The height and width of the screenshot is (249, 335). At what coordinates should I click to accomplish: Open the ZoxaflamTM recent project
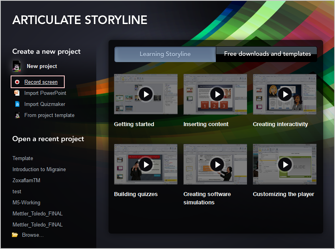pyautogui.click(x=26, y=180)
